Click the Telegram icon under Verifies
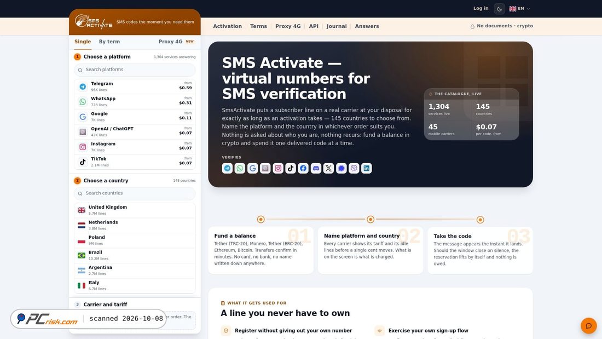The image size is (602, 339). point(227,168)
